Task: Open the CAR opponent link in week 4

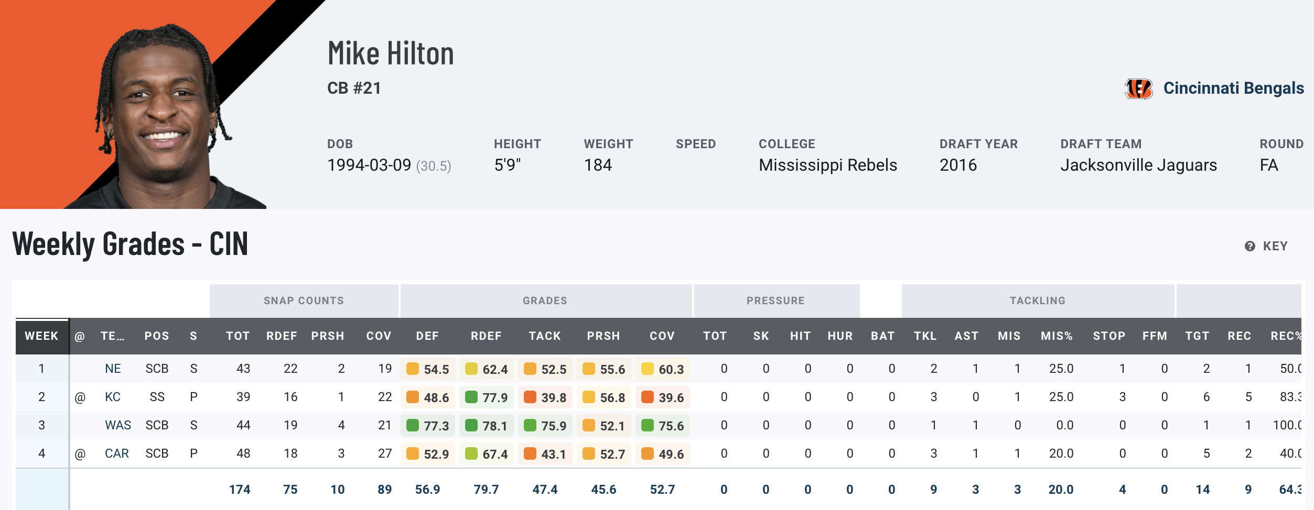Action: (116, 453)
